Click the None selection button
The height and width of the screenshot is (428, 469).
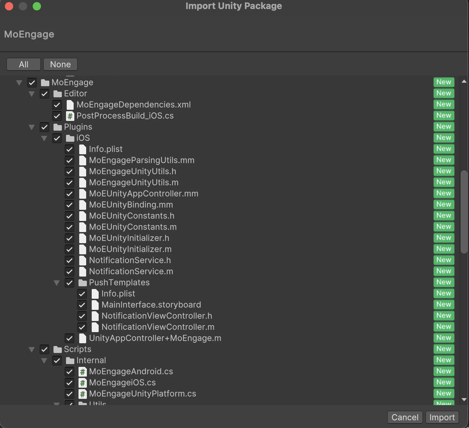[x=60, y=64]
